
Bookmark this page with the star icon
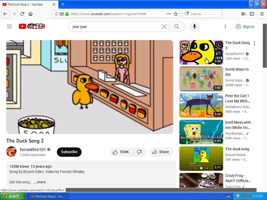pyautogui.click(x=176, y=14)
